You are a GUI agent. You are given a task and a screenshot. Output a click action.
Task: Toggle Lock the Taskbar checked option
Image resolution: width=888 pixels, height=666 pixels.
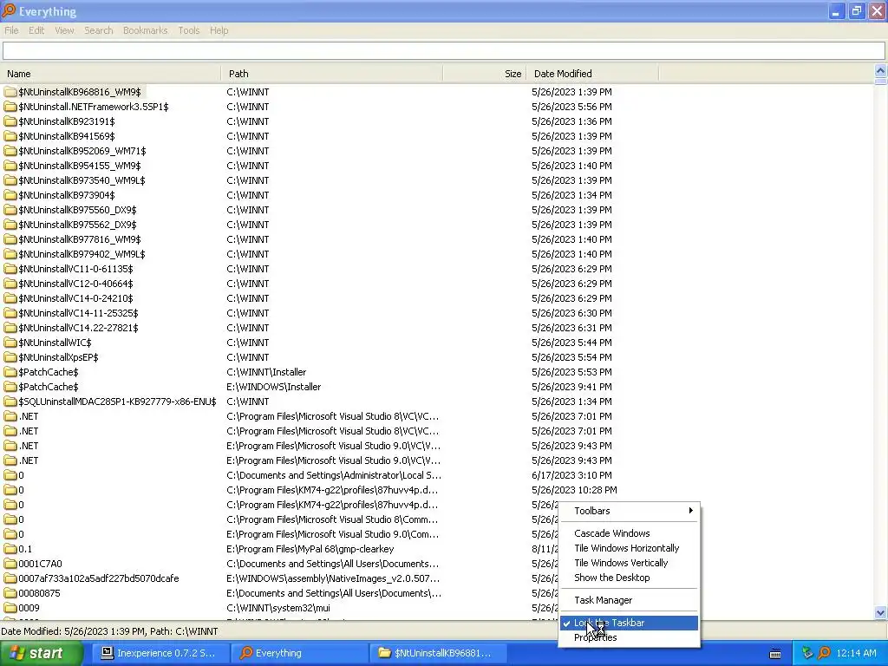[629, 623]
